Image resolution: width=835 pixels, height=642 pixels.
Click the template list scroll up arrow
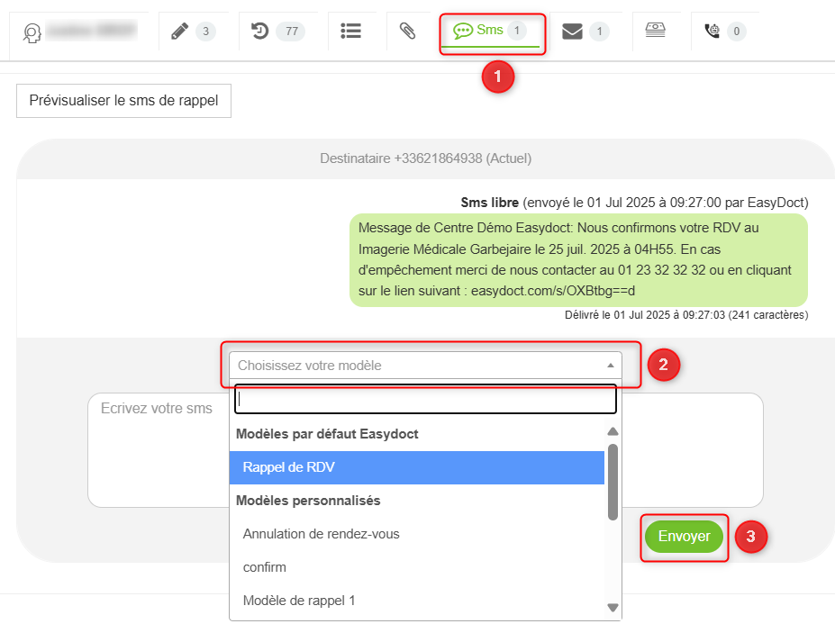(x=613, y=431)
